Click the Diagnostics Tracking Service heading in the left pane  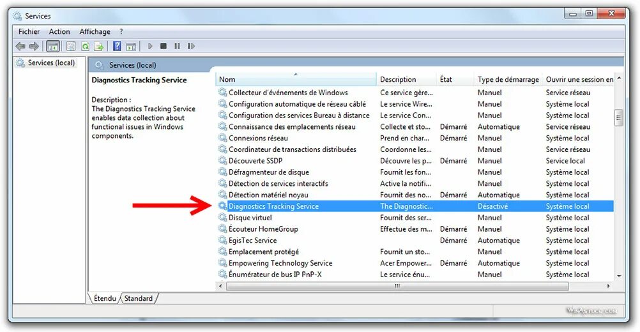tap(139, 80)
